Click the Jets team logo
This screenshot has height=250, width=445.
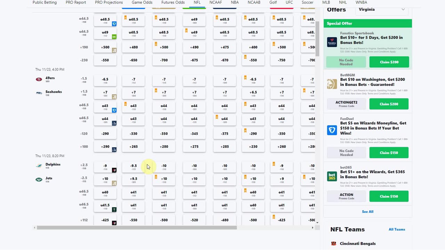pos(39,180)
